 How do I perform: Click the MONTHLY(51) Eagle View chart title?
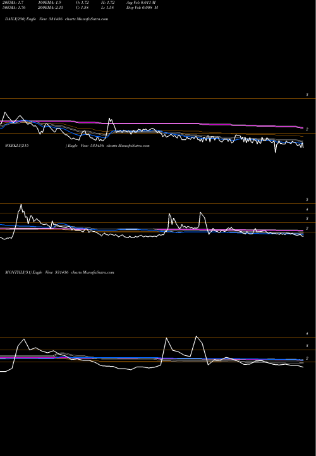(59, 272)
